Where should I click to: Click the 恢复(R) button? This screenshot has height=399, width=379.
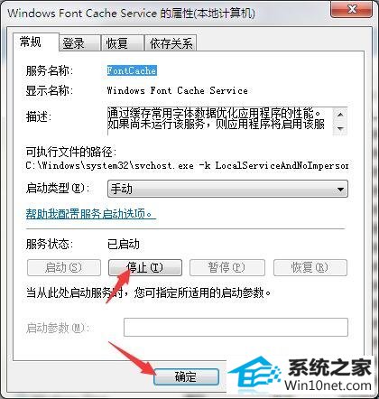coord(310,267)
